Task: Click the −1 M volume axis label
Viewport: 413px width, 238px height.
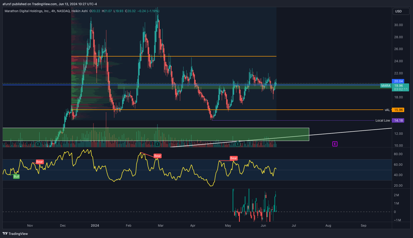Action: 397,220
